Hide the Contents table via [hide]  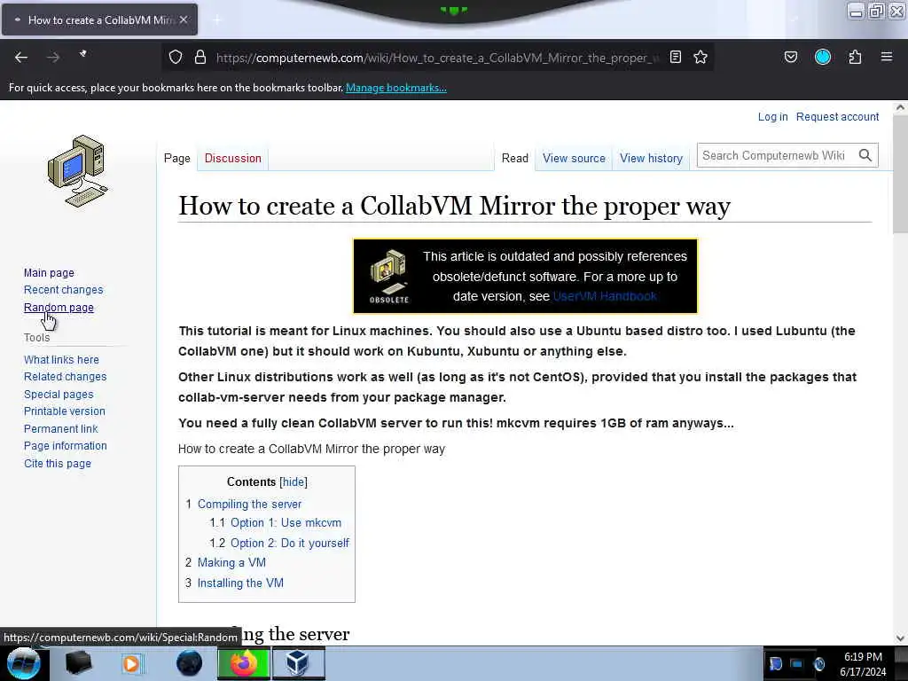pos(294,481)
